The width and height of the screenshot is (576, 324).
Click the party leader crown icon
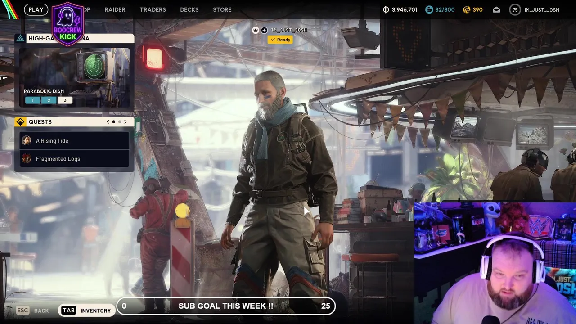(x=256, y=30)
